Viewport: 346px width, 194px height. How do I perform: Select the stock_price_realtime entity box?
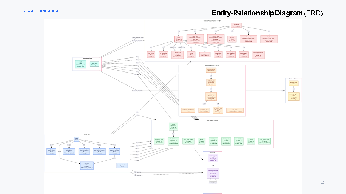[188, 141]
